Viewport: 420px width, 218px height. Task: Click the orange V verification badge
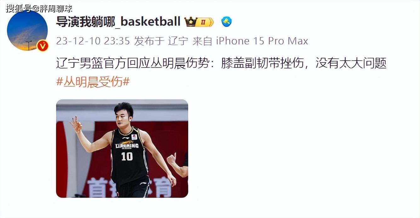(x=43, y=46)
